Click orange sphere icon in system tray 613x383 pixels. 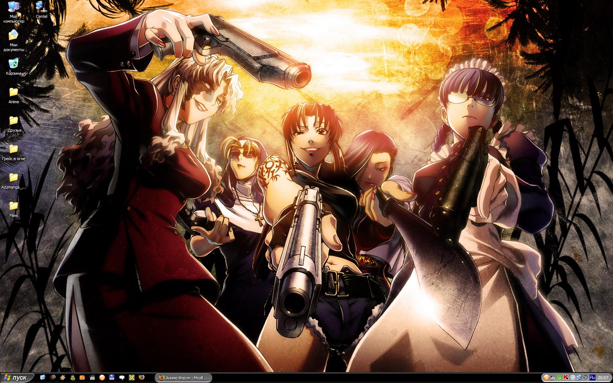click(547, 378)
